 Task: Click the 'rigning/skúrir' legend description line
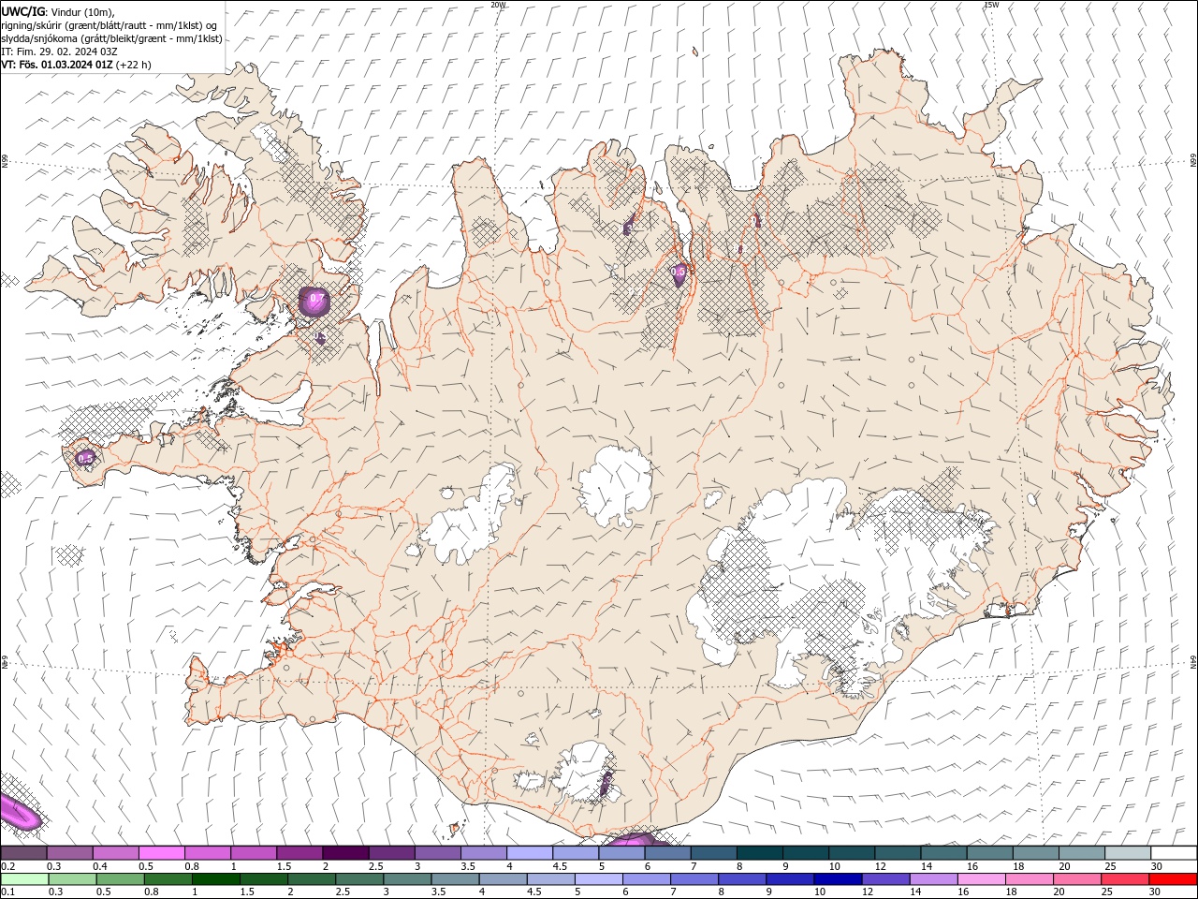point(109,25)
